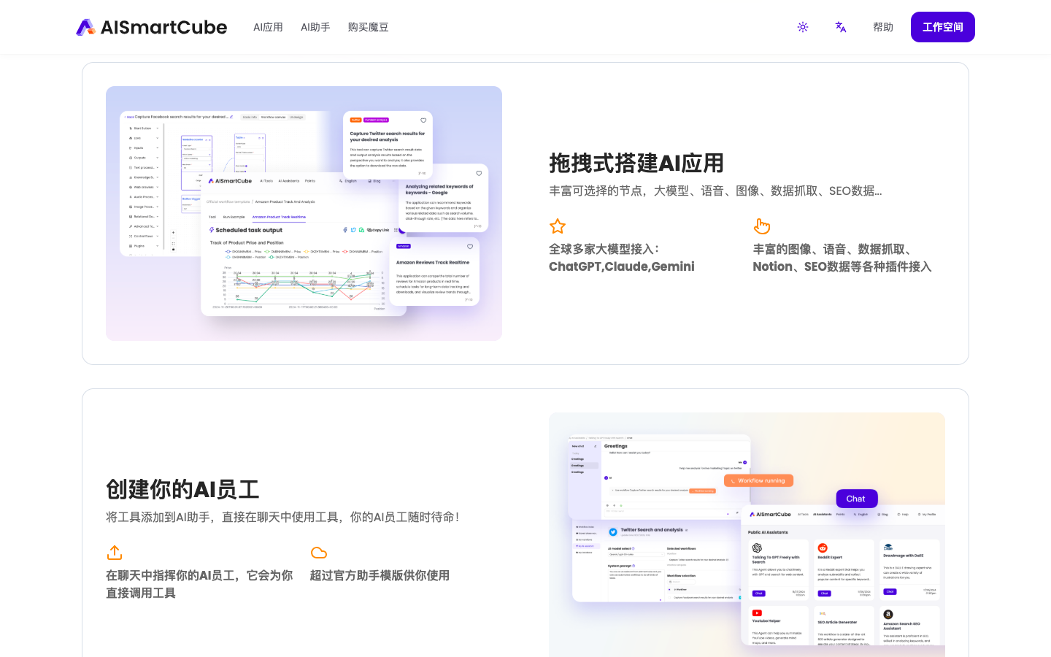Click the purple Chat label in preview
The height and width of the screenshot is (657, 1051).
pyautogui.click(x=856, y=499)
